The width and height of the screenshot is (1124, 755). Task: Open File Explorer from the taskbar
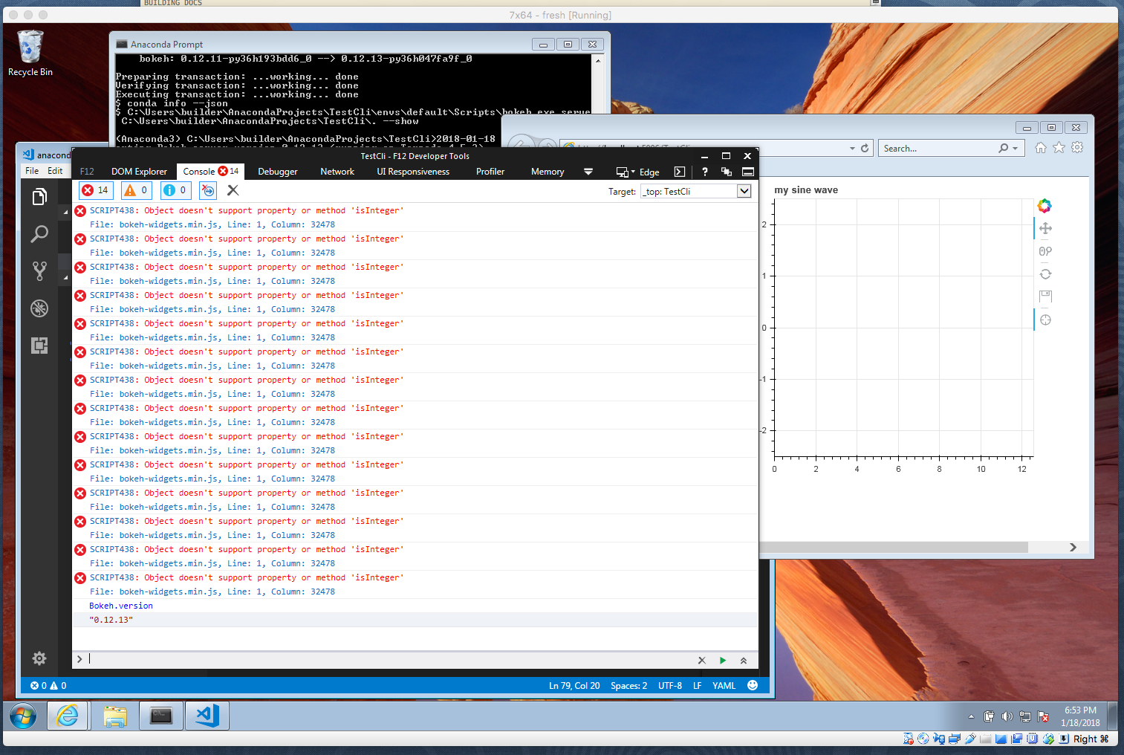tap(114, 716)
